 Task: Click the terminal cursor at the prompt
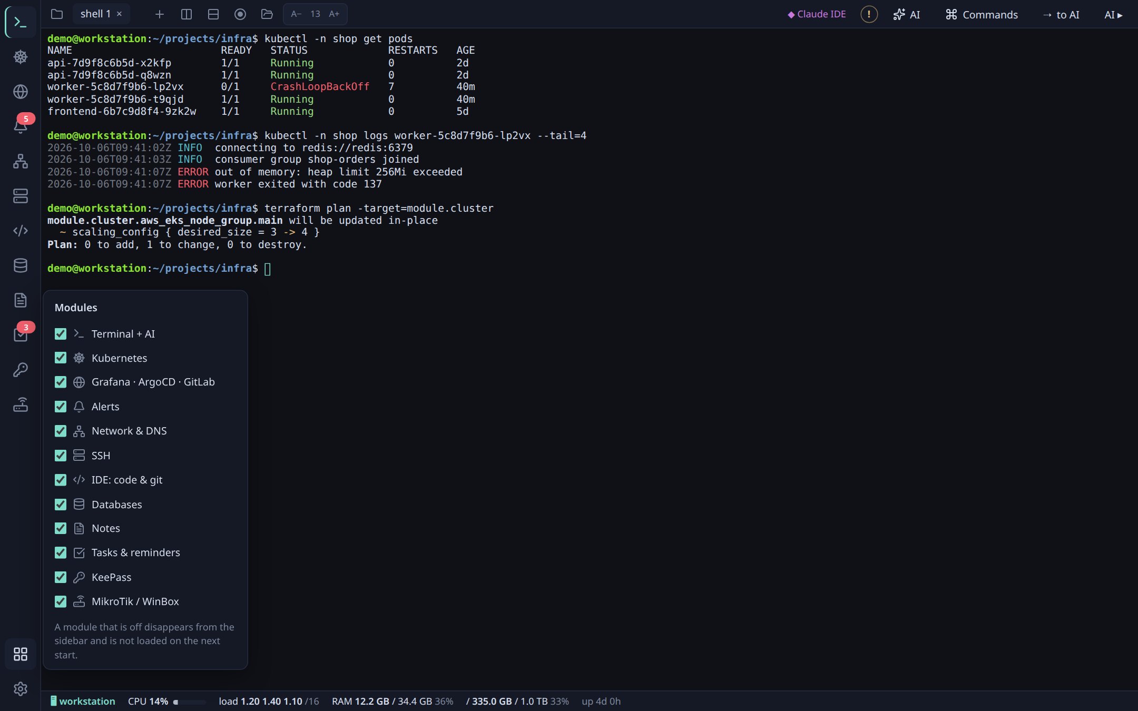tap(268, 269)
